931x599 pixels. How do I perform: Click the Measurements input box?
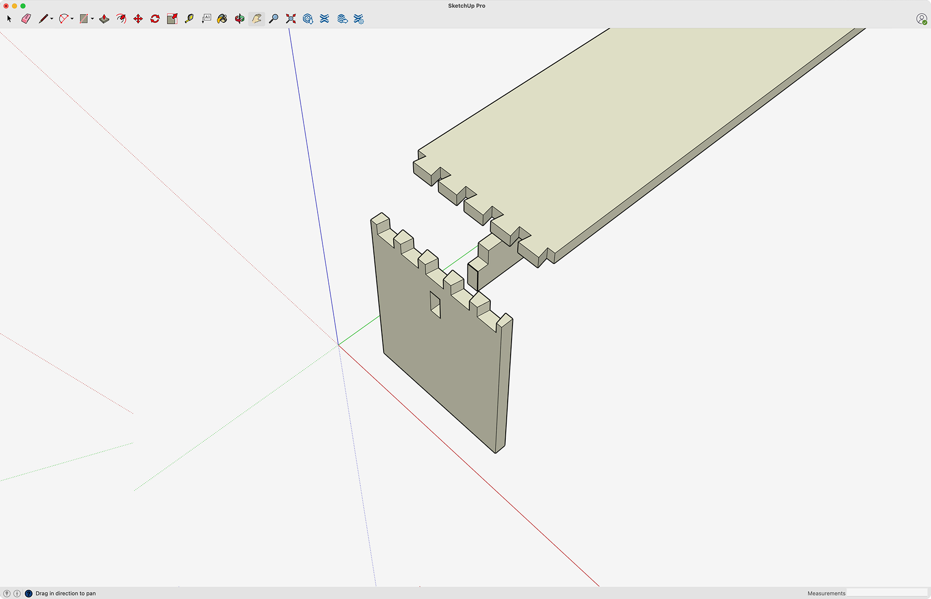(x=886, y=593)
